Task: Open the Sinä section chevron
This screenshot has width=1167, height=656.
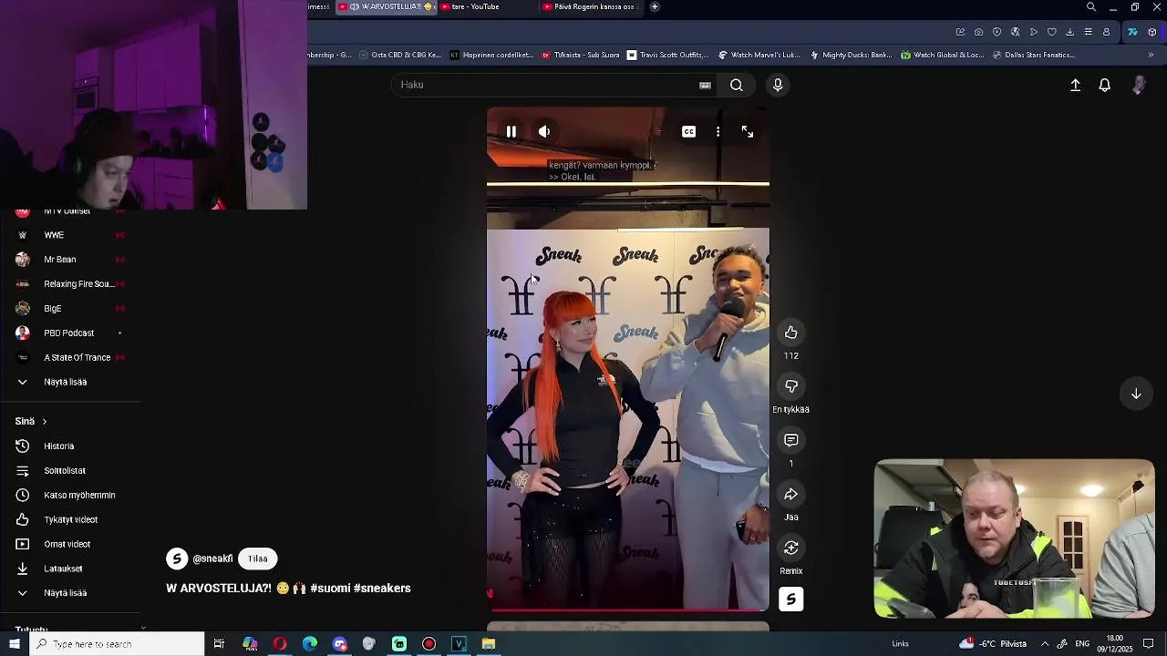Action: [44, 422]
